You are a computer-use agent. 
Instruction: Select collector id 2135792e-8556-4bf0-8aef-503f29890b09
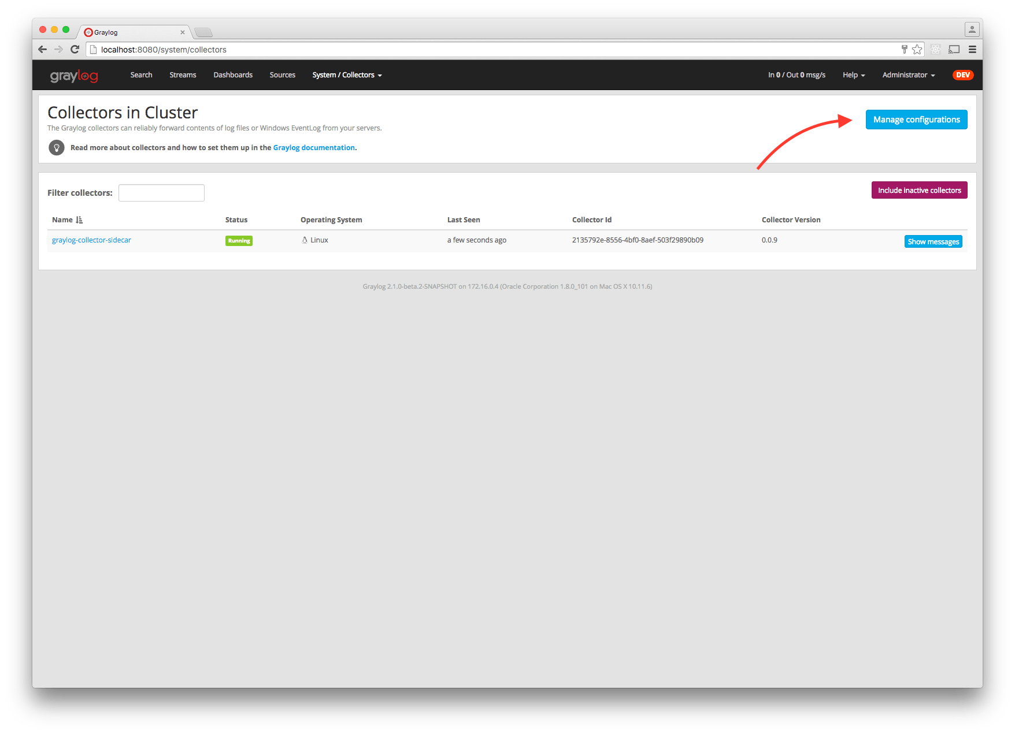638,240
